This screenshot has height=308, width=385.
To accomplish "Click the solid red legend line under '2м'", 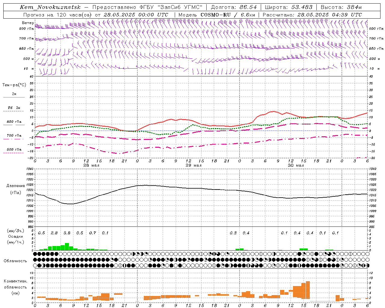I will pyautogui.click(x=14, y=97).
